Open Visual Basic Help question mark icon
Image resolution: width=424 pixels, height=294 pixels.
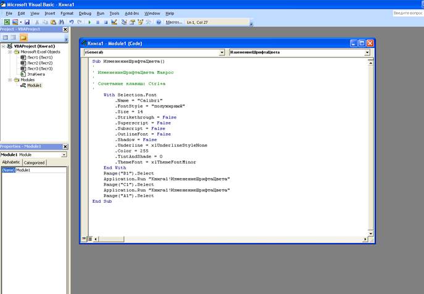[x=159, y=22]
